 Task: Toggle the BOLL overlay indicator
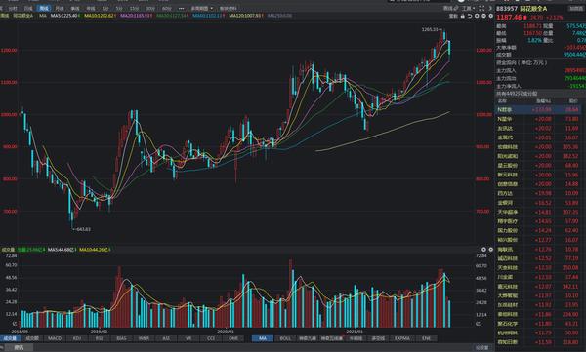tap(285, 338)
